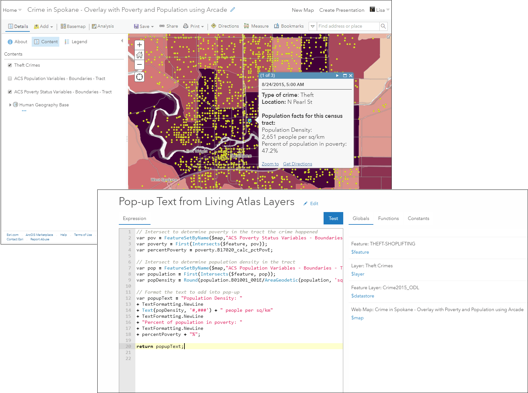This screenshot has width=528, height=393.
Task: Click Get Directions in the pop-up
Action: point(298,164)
